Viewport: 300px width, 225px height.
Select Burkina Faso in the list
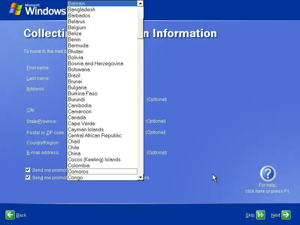102,93
